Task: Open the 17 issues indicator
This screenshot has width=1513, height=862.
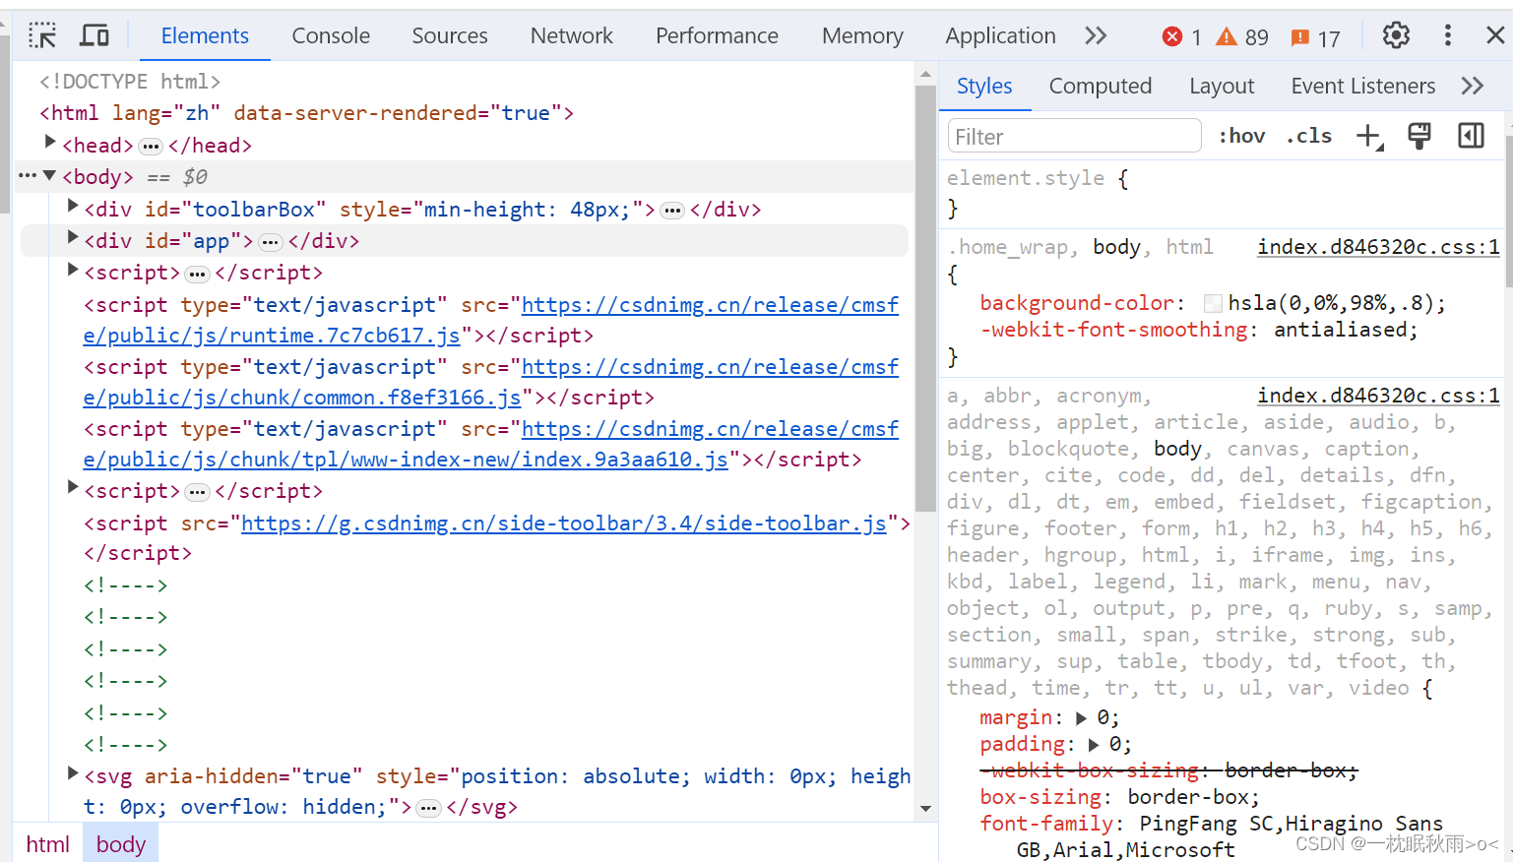Action: point(1315,37)
